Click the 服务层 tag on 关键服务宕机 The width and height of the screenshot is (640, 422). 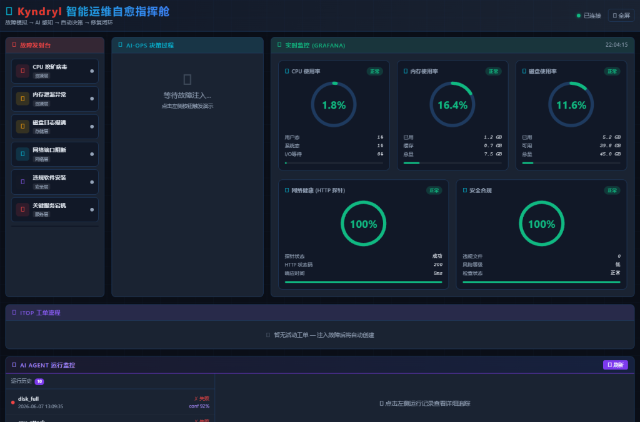(x=42, y=215)
